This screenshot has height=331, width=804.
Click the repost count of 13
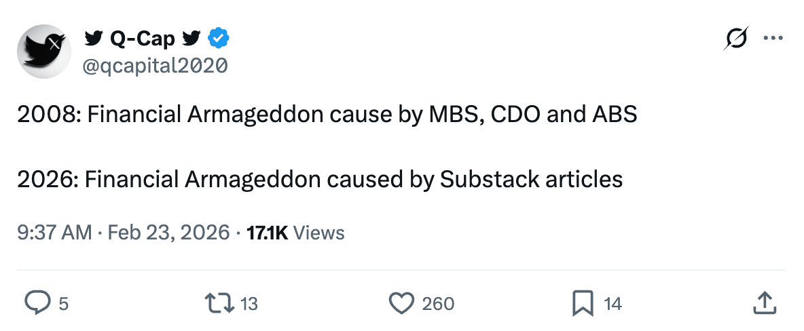[249, 304]
